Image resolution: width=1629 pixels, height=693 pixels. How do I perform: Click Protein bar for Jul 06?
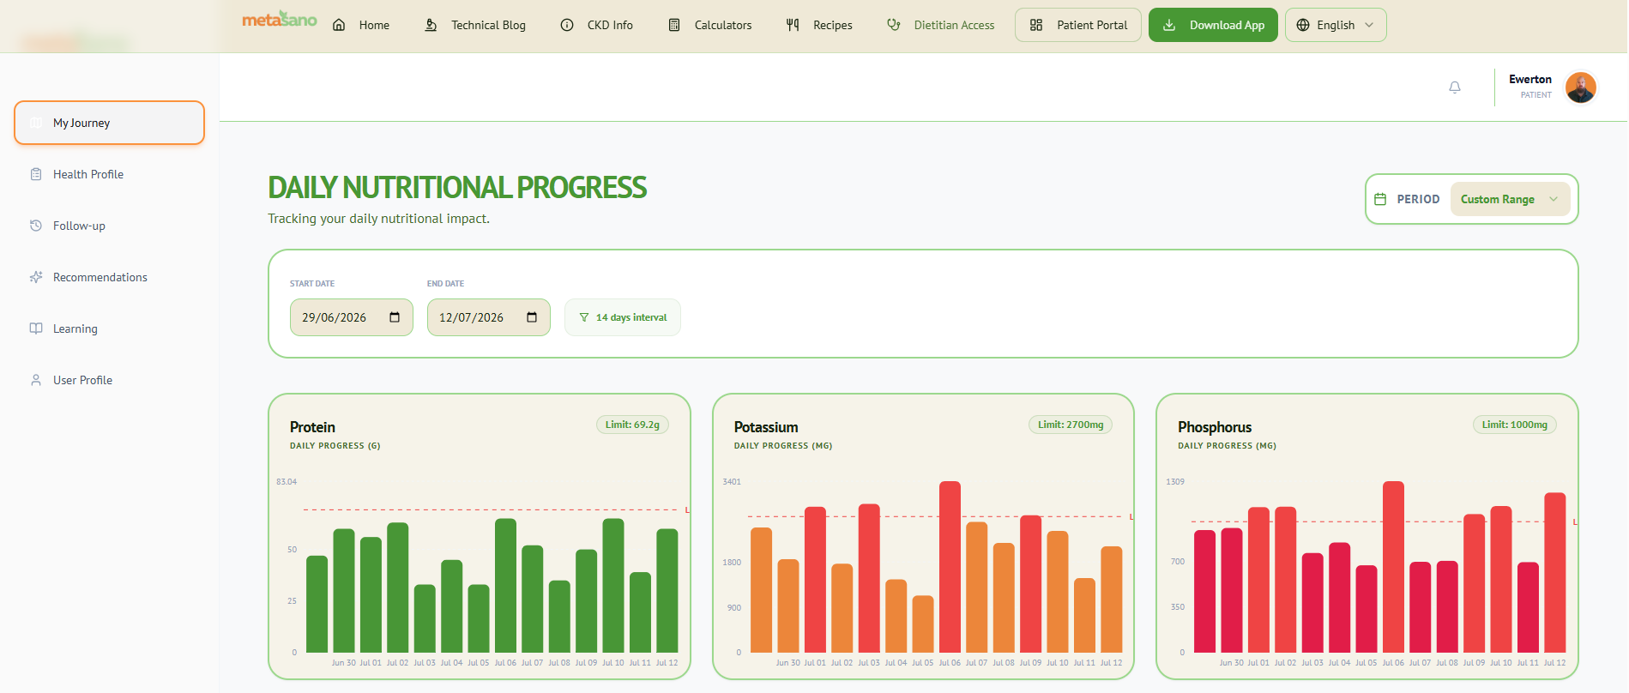click(x=506, y=586)
